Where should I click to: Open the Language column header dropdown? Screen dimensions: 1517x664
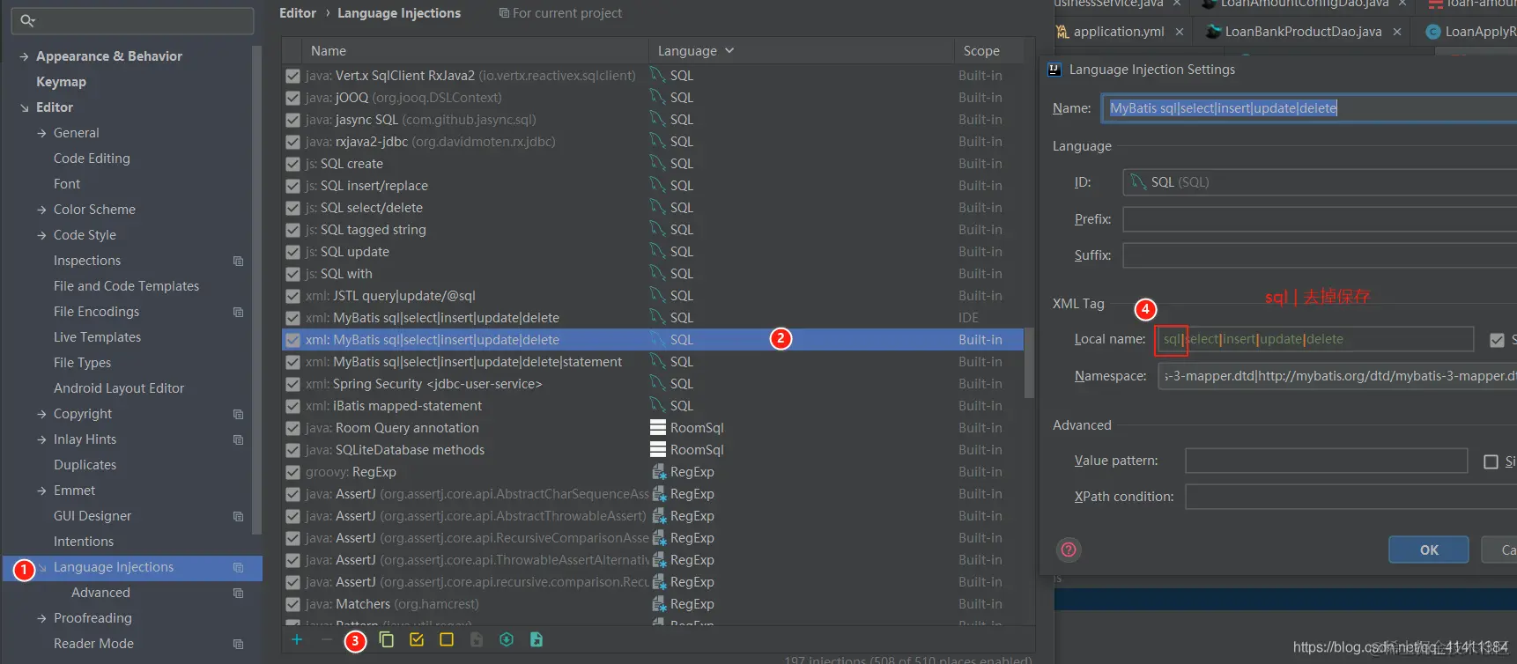(x=729, y=51)
